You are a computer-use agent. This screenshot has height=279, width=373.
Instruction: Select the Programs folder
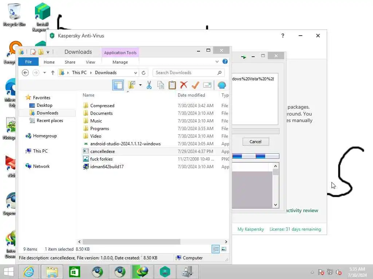[99, 129]
